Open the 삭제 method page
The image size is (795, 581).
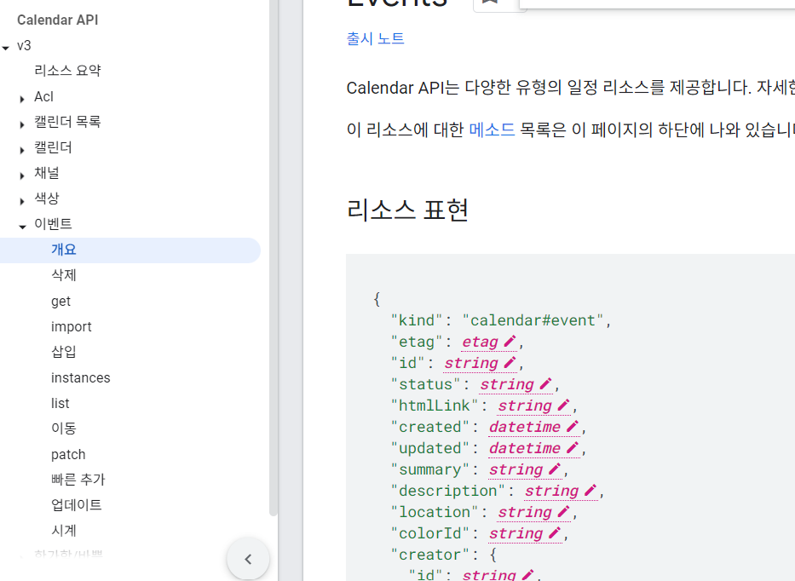tap(63, 275)
